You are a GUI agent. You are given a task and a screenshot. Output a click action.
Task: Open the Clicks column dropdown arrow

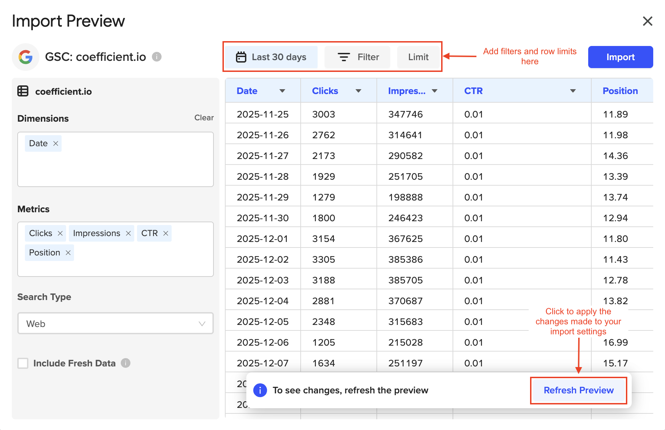[x=358, y=91]
